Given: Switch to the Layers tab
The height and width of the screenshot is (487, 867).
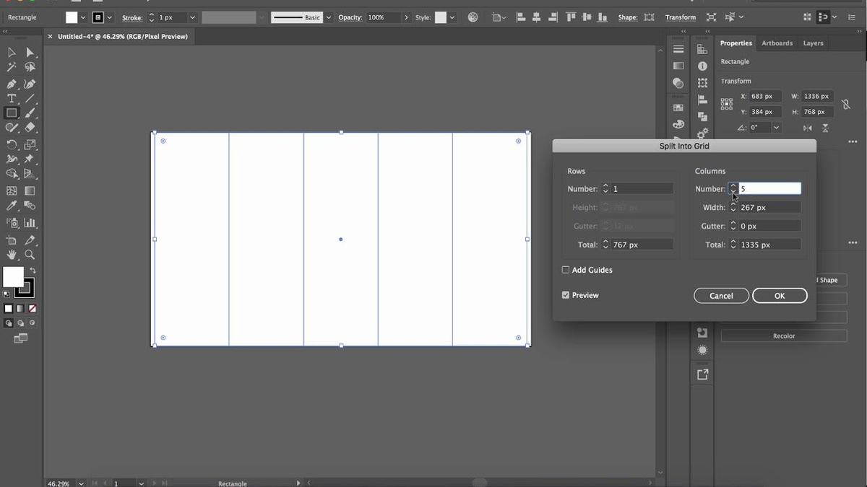Looking at the screenshot, I should (x=813, y=43).
